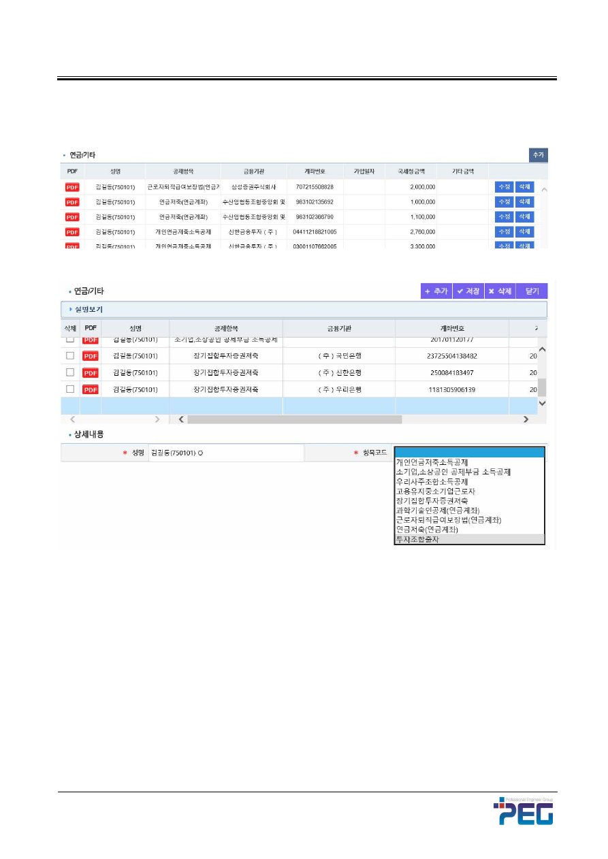Open PDF icon in the 우리은행 row
Viewport: 608px width, 859px height.
point(90,389)
